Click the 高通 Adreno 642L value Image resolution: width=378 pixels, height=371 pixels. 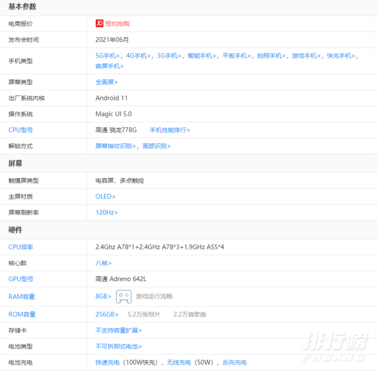click(121, 279)
